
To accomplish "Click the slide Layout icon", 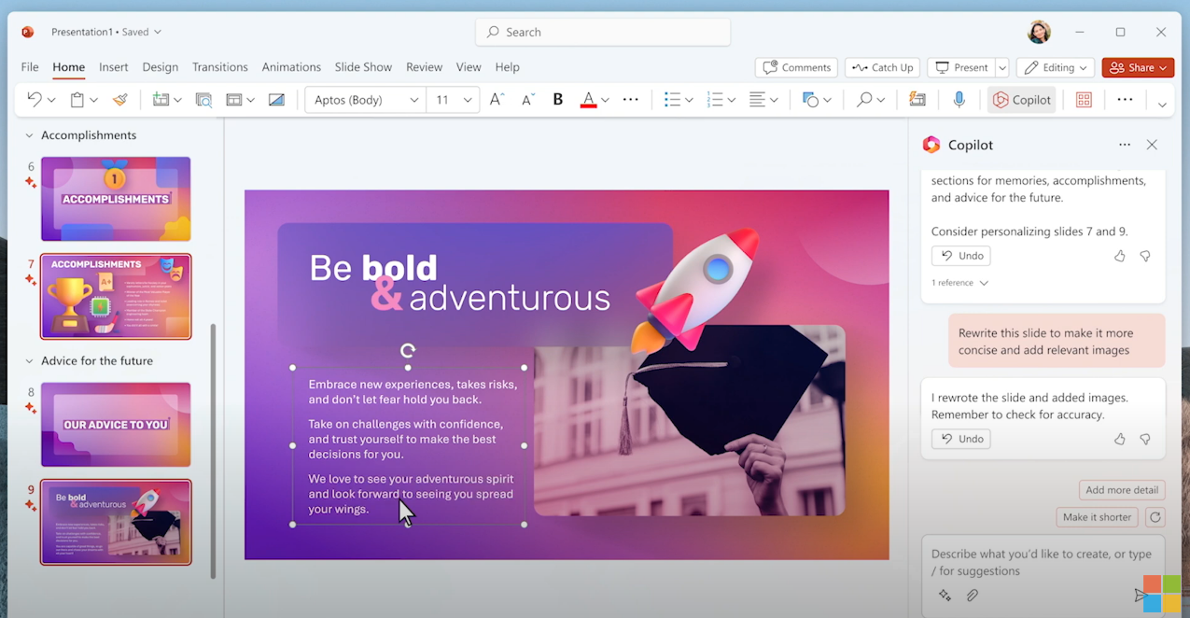I will tap(234, 99).
